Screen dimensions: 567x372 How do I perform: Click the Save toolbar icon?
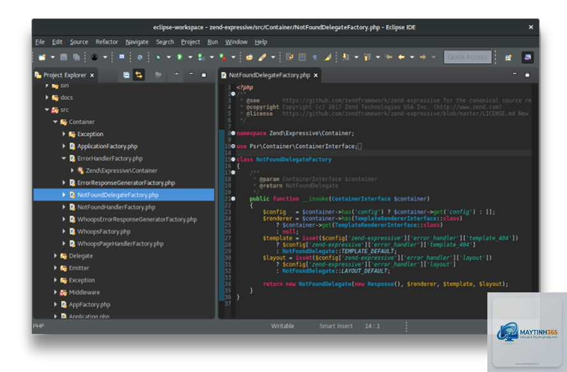(64, 57)
